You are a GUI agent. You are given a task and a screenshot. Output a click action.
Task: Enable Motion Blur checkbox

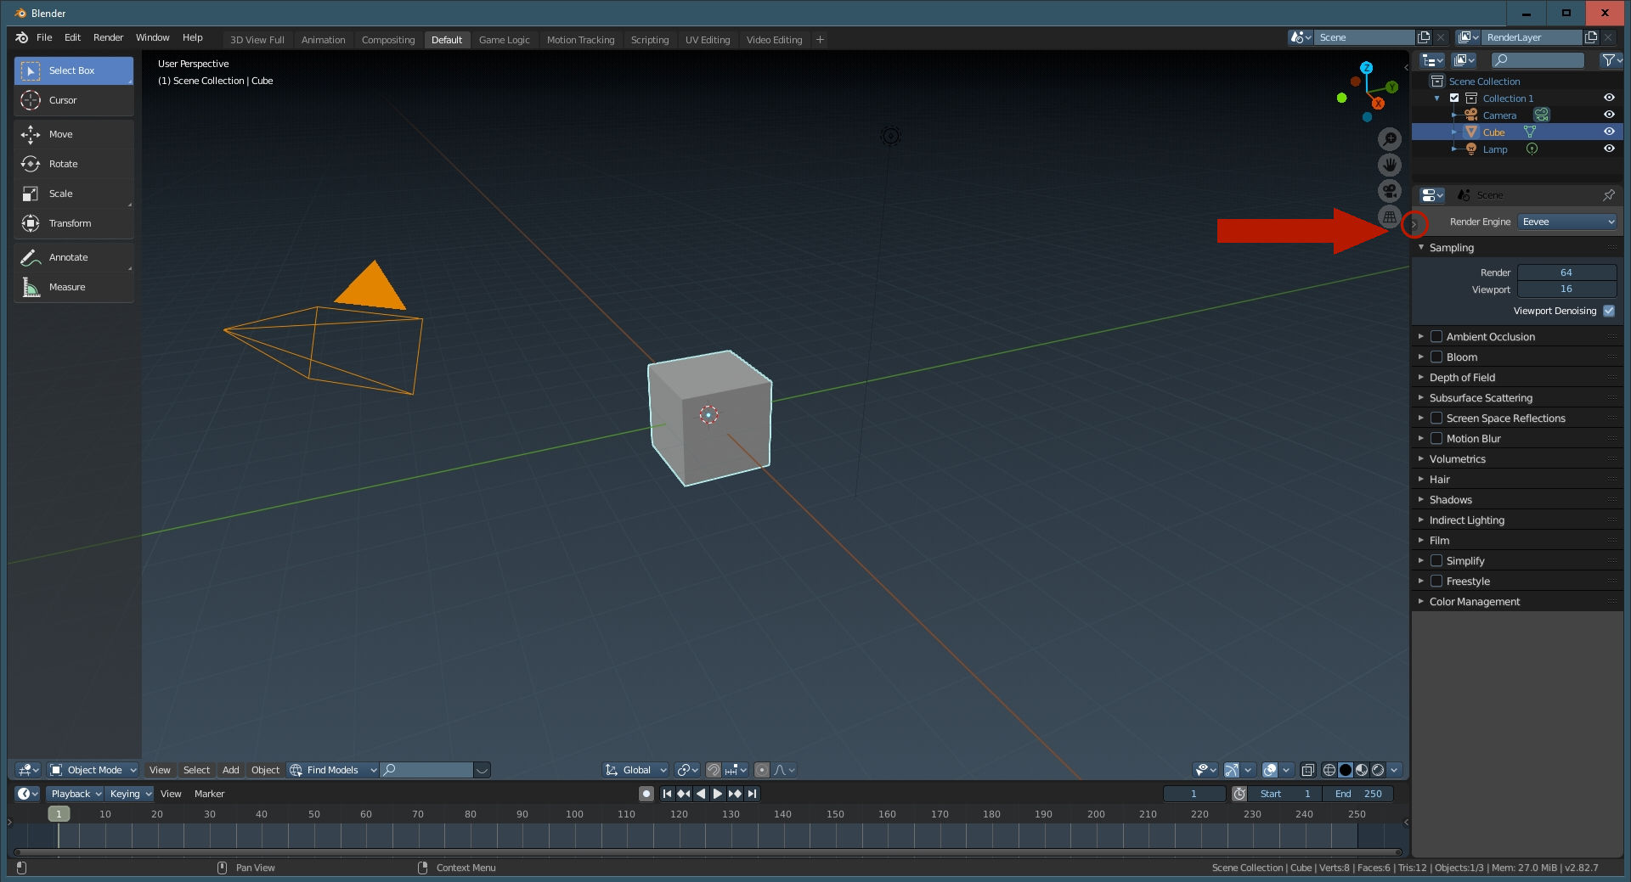click(x=1436, y=439)
